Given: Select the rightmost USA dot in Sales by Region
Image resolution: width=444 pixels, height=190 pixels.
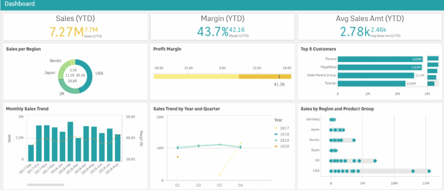Looking at the screenshot, I should 429,171.
